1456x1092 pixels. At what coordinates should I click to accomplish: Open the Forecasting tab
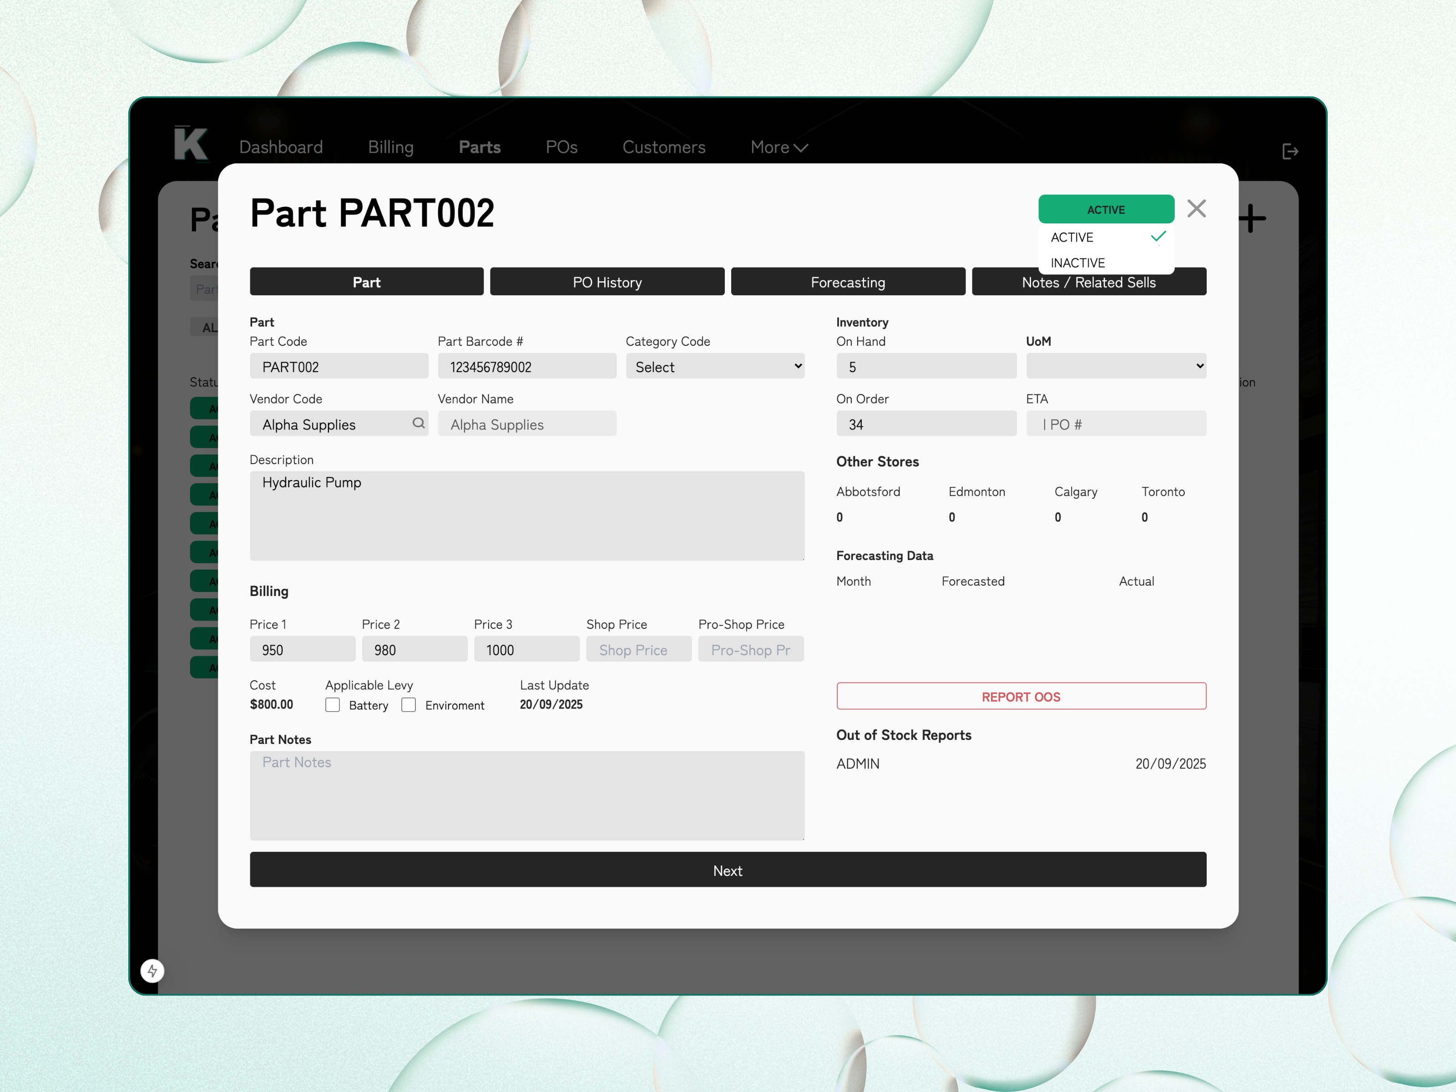[x=848, y=283]
